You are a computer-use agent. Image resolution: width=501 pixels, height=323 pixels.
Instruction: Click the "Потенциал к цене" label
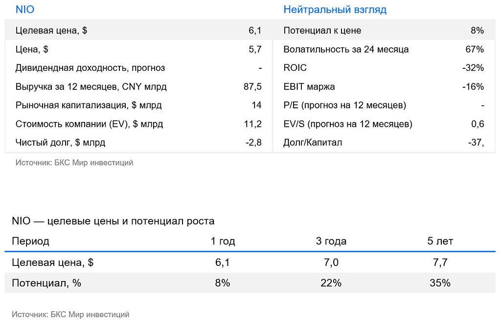click(322, 31)
